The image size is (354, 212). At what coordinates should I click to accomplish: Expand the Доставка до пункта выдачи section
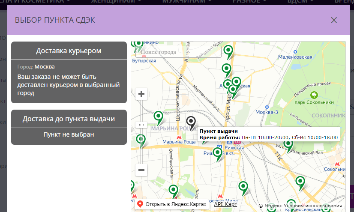[x=69, y=119]
